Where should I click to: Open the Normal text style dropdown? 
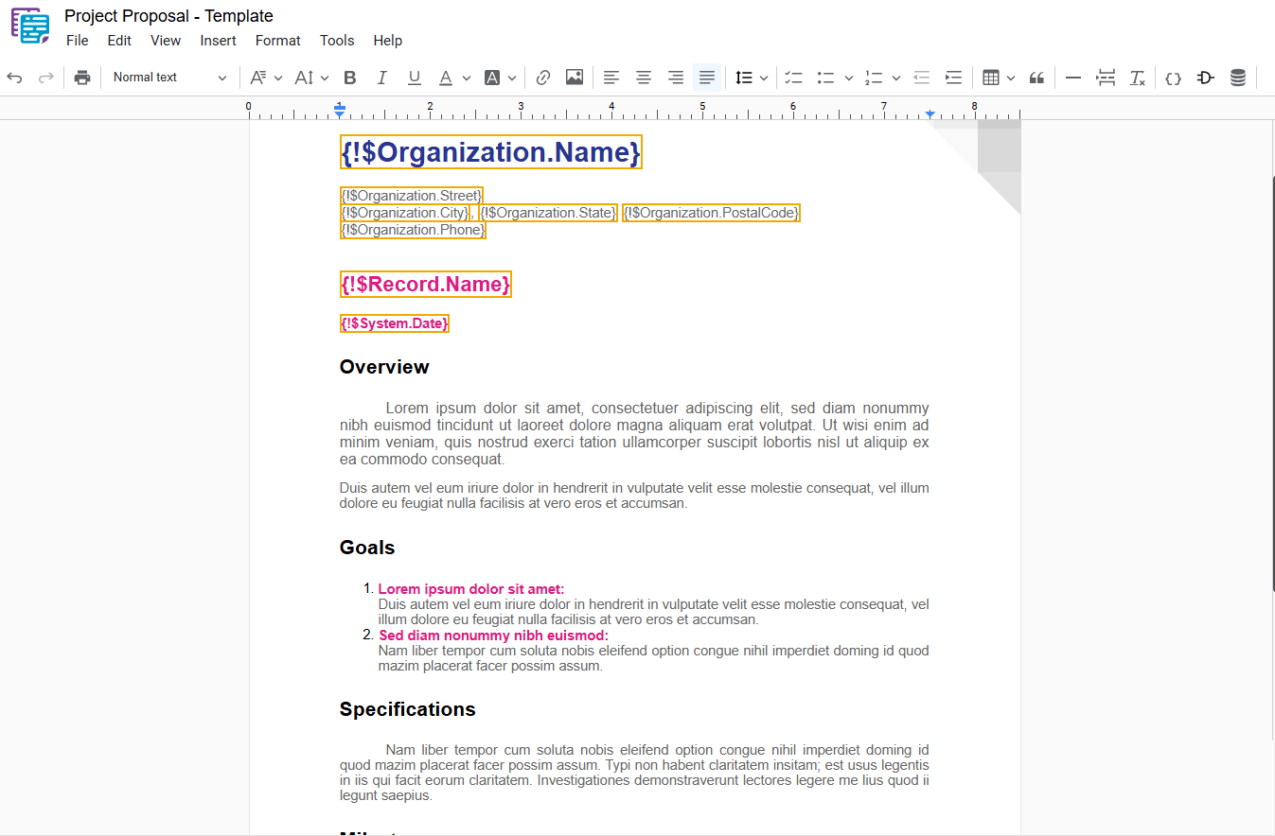(169, 78)
